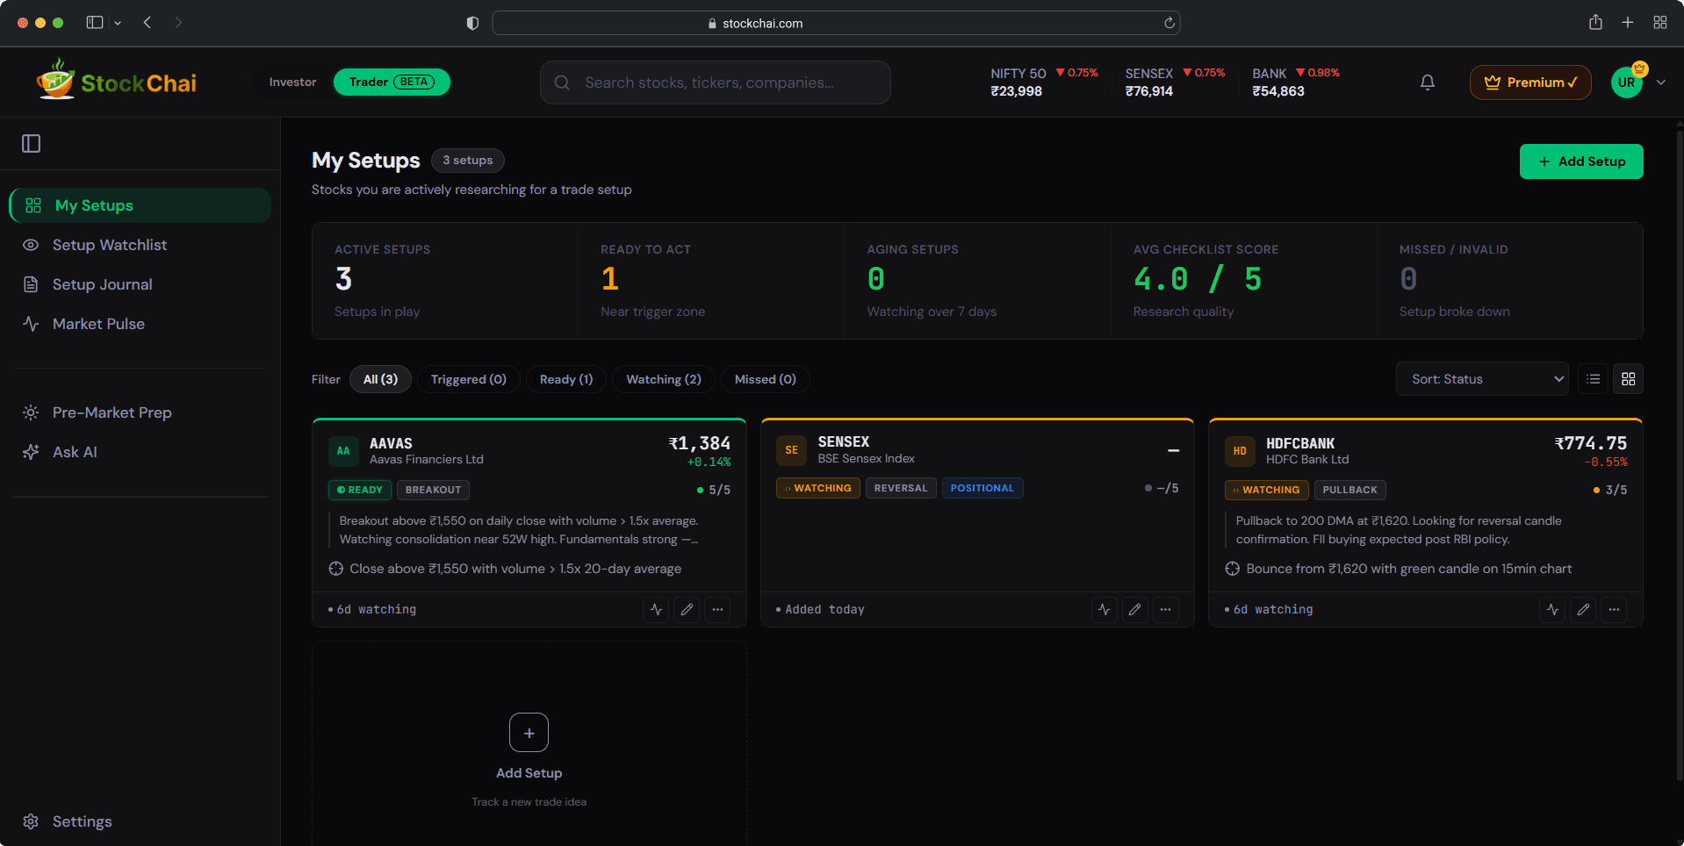The width and height of the screenshot is (1684, 846).
Task: Click the plus icon in Add Setup card
Action: click(529, 733)
